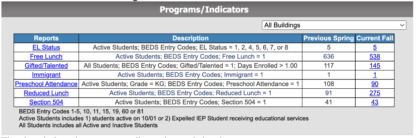Open the Preschool Attendance report
Image resolution: width=416 pixels, height=138 pixels.
pyautogui.click(x=46, y=84)
